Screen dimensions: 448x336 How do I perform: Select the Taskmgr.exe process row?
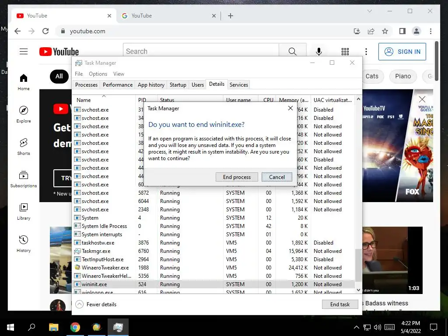coord(213,251)
